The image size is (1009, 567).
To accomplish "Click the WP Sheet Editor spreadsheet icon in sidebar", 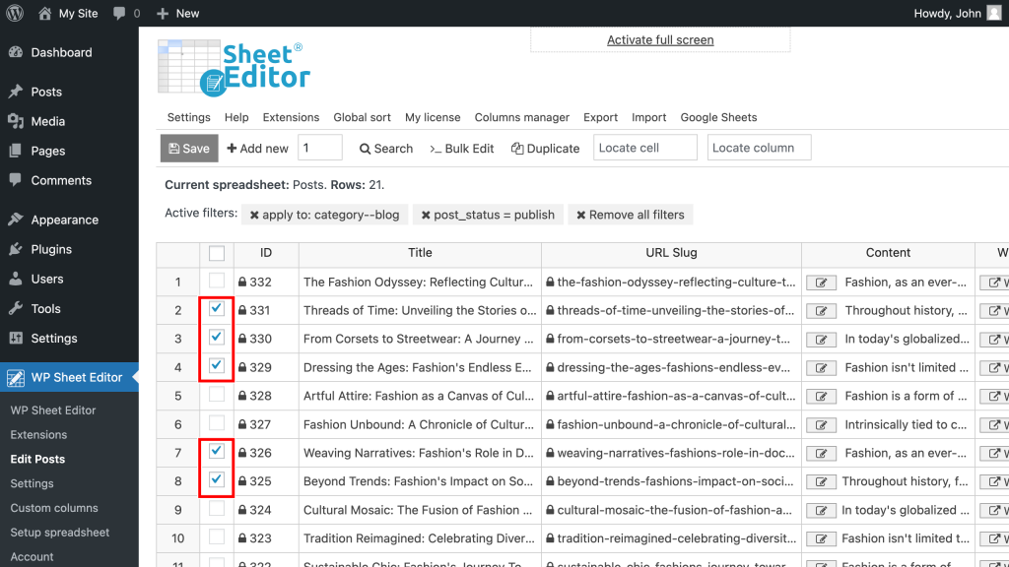I will tap(18, 376).
